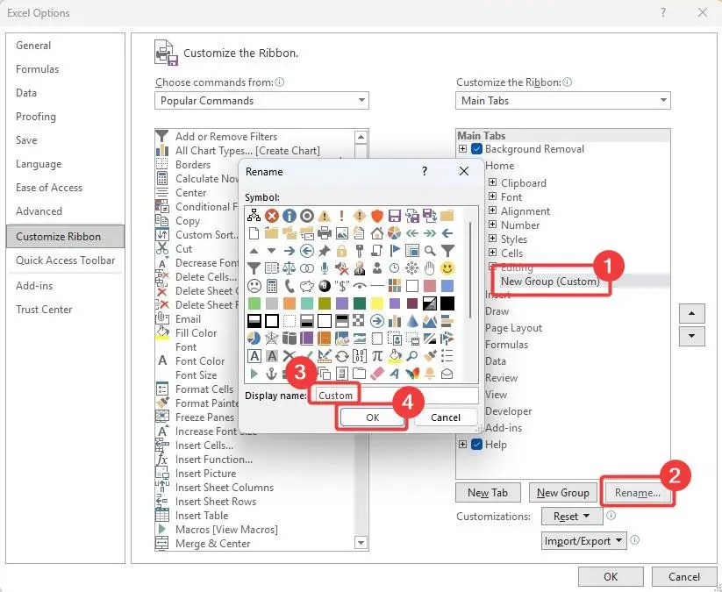The height and width of the screenshot is (592, 722).
Task: Choose the clock symbol
Action: pos(394,267)
